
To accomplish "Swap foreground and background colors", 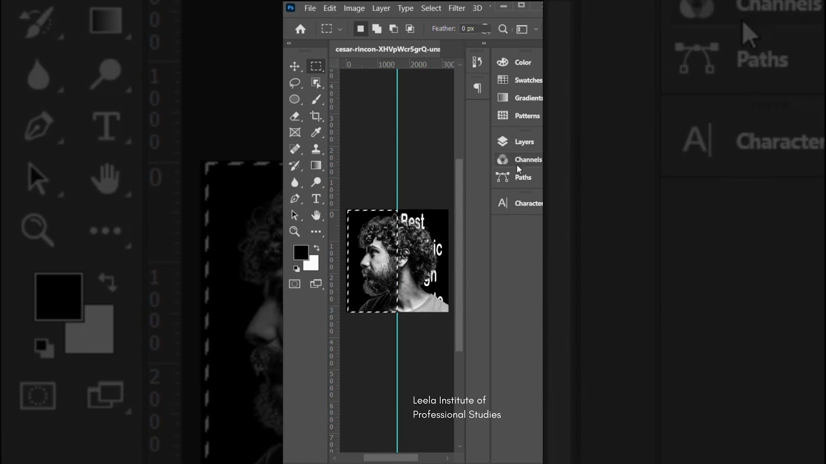I will point(316,247).
